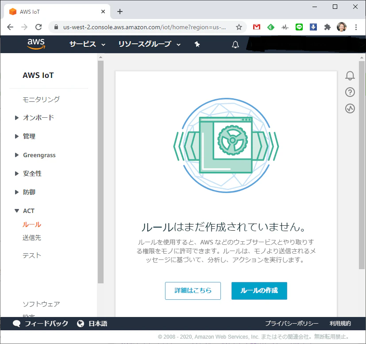Viewport: 366px width, 344px height.
Task: Click the sidebar scroll-up arrow
Action: click(x=100, y=57)
